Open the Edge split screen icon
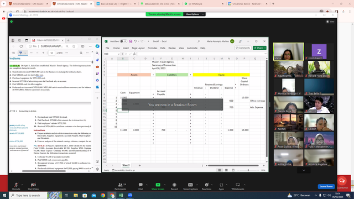Image resolution: width=354 pixels, height=199 pixels. click(x=82, y=46)
